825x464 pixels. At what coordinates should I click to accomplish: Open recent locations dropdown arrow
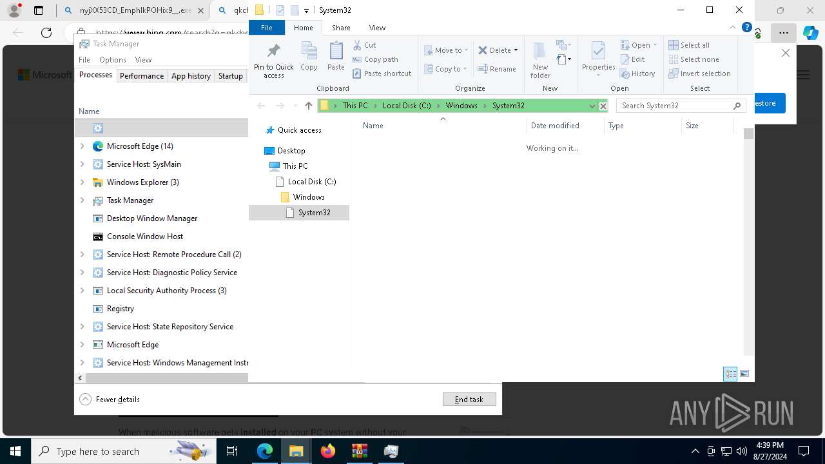(x=296, y=106)
